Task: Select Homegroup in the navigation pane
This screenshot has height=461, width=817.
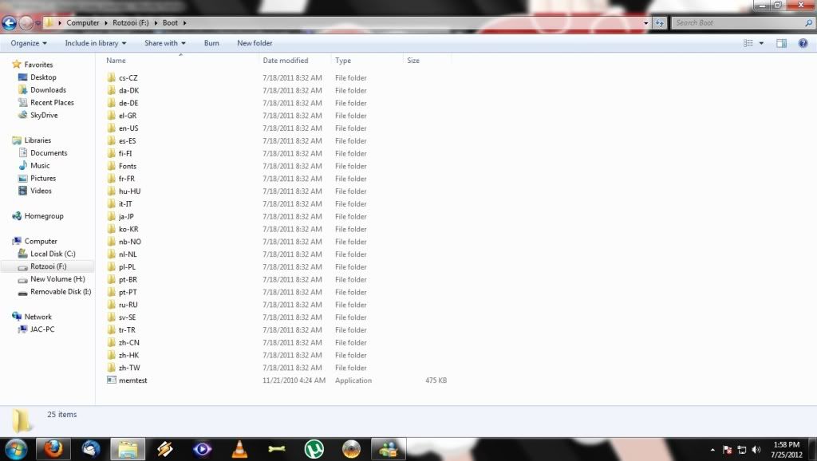Action: (44, 215)
